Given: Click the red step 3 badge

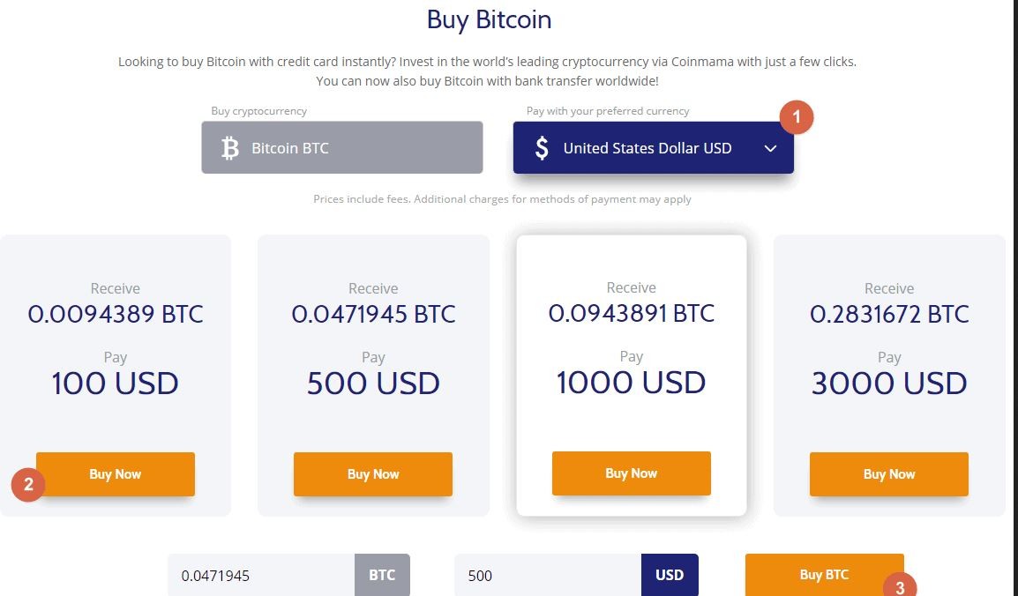Looking at the screenshot, I should (900, 585).
